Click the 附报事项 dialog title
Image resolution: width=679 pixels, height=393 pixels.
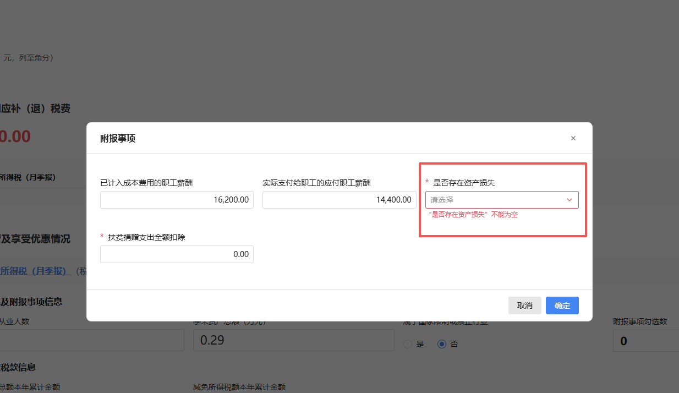(x=117, y=139)
